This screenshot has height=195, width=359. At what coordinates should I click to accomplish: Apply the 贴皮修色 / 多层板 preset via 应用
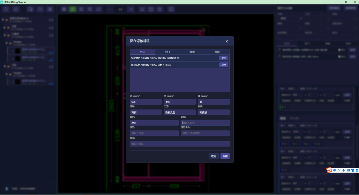[x=224, y=58]
